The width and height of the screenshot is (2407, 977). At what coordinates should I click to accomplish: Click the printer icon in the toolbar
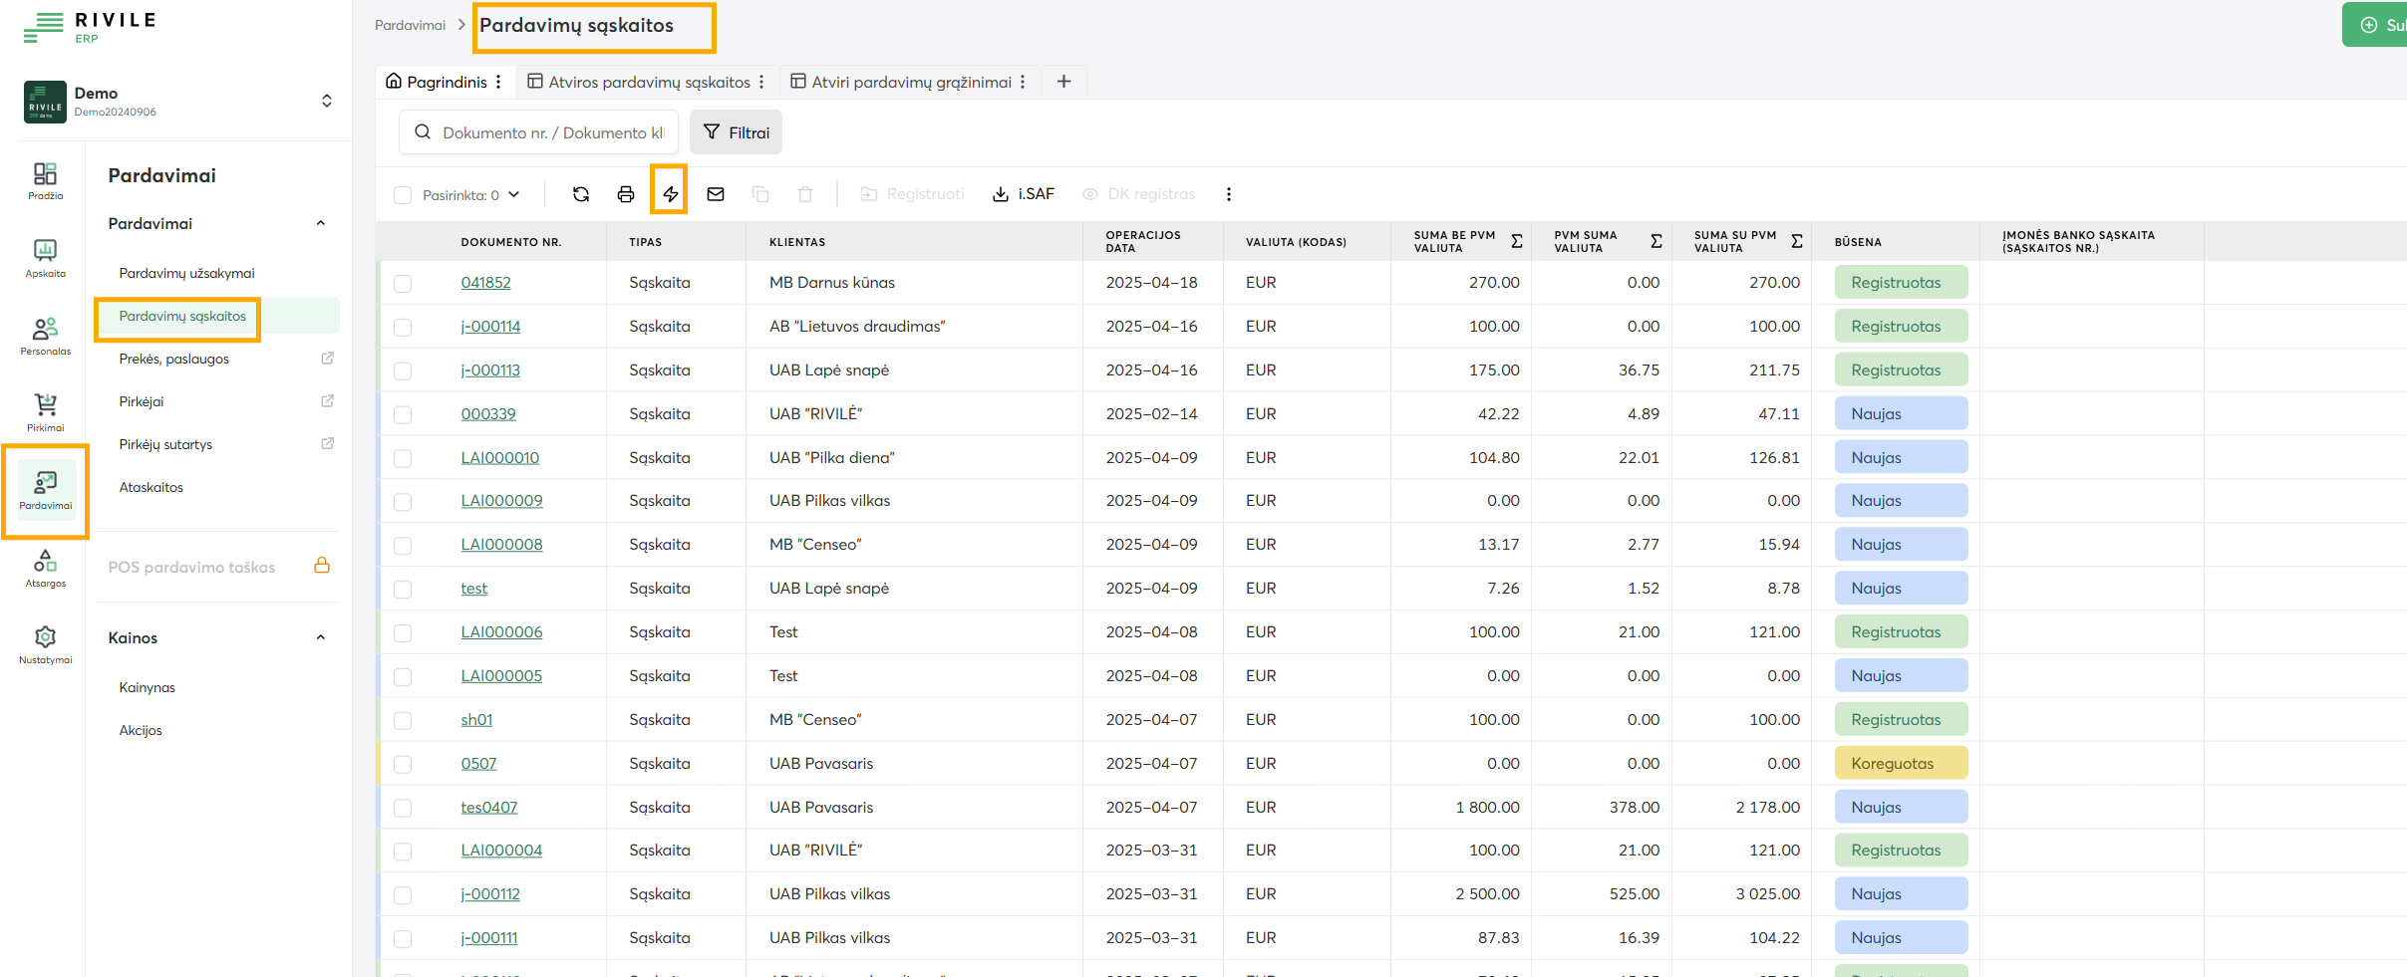tap(626, 194)
